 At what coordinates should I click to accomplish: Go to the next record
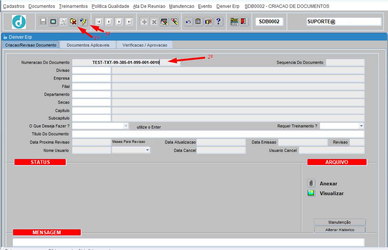click(x=119, y=22)
